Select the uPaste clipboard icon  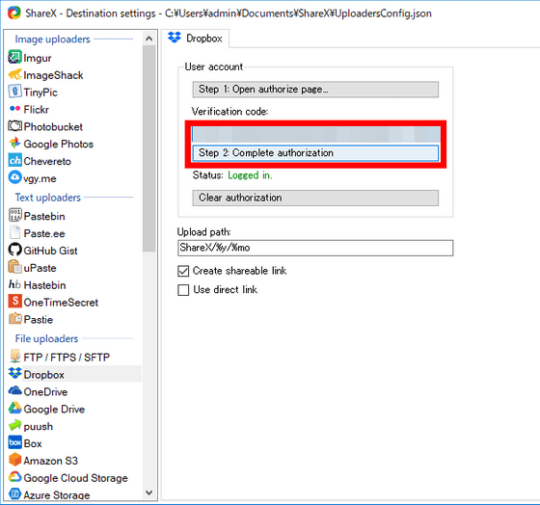(x=14, y=267)
